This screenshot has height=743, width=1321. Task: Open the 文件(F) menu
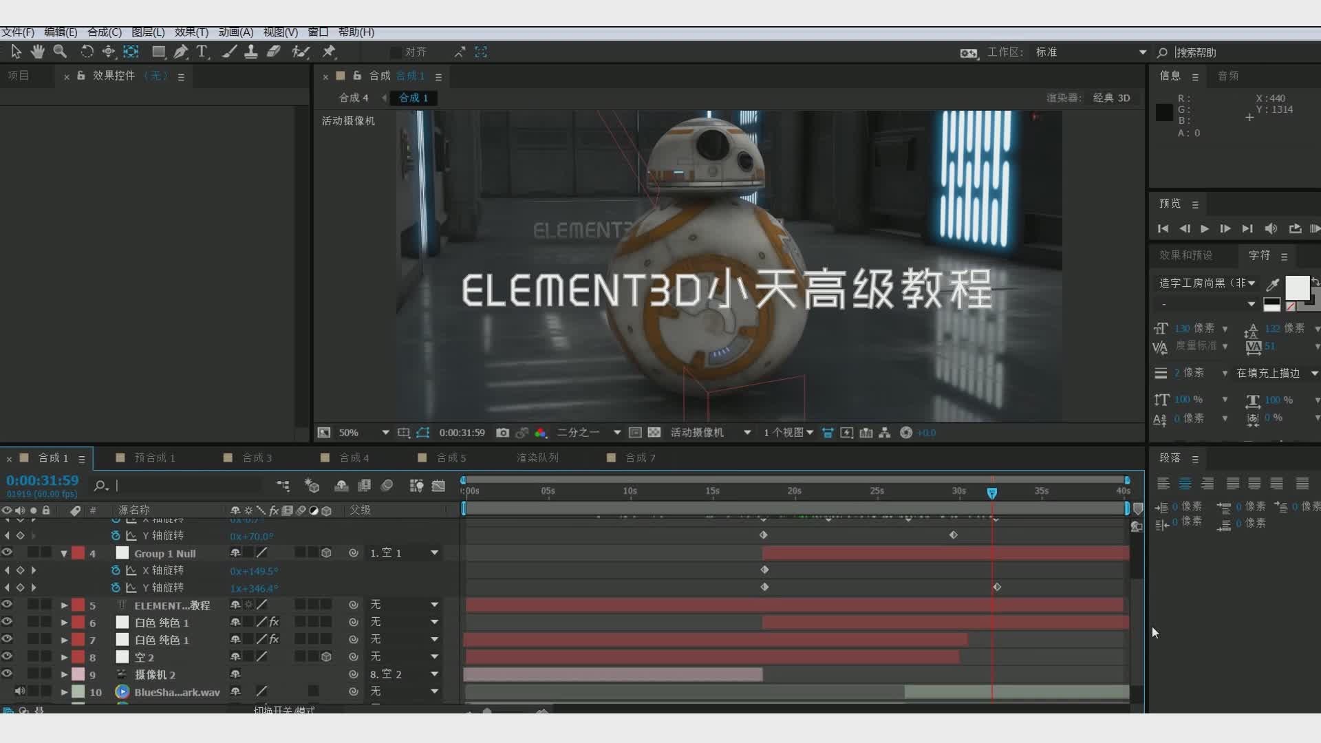17,32
